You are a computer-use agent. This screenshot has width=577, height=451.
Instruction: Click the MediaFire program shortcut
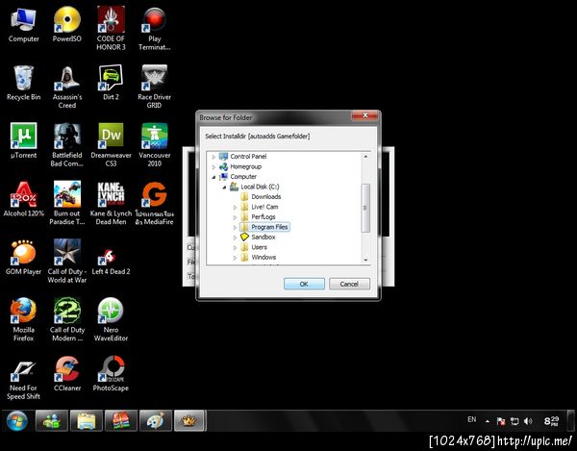point(154,203)
